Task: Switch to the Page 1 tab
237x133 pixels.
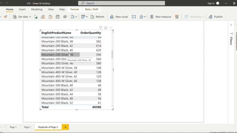Action: click(13, 127)
